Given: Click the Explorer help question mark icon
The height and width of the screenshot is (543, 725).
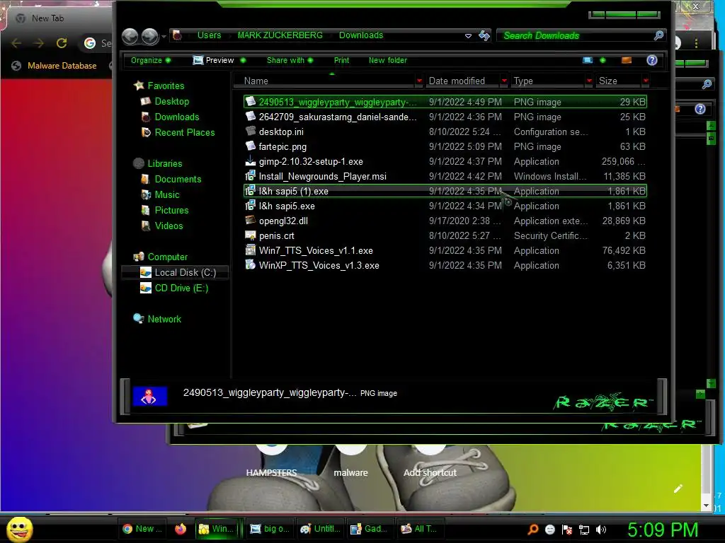Looking at the screenshot, I should (x=652, y=60).
